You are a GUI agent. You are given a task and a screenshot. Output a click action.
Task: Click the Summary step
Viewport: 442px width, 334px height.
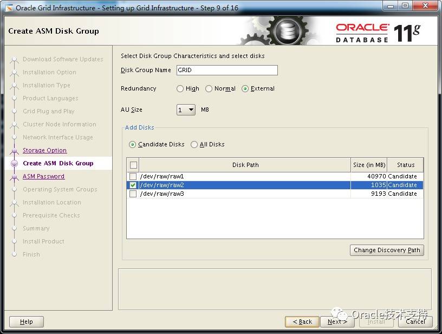click(36, 228)
